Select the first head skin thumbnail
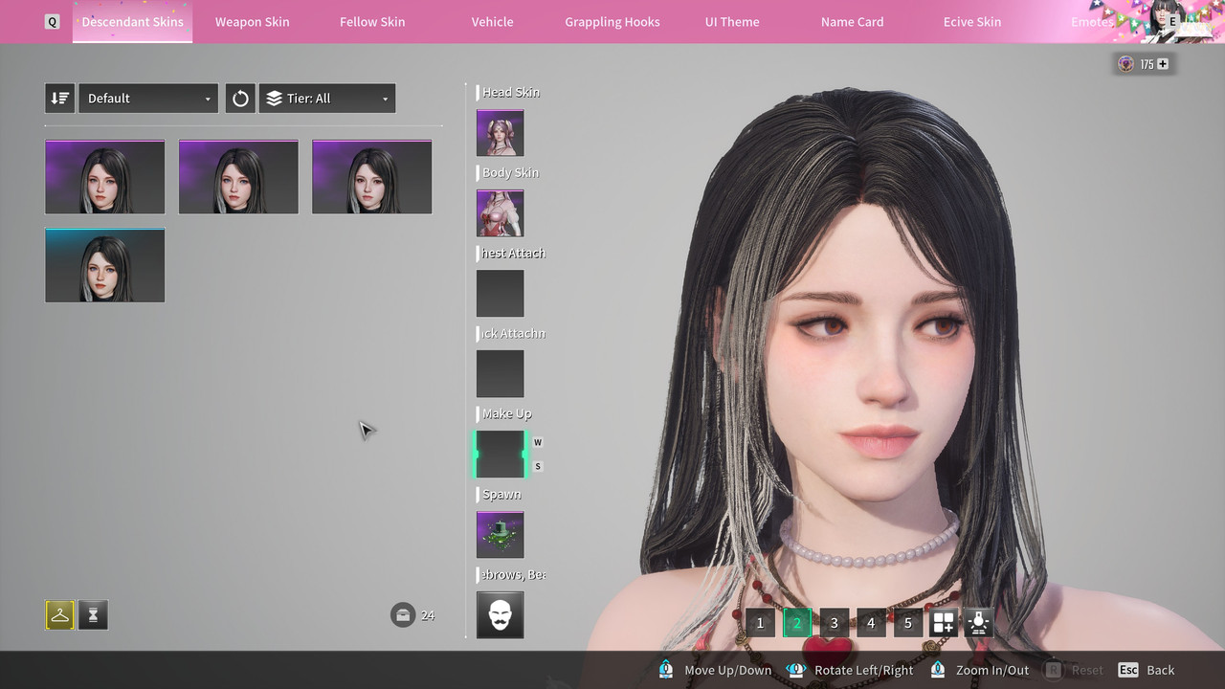1225x689 pixels. click(x=104, y=176)
